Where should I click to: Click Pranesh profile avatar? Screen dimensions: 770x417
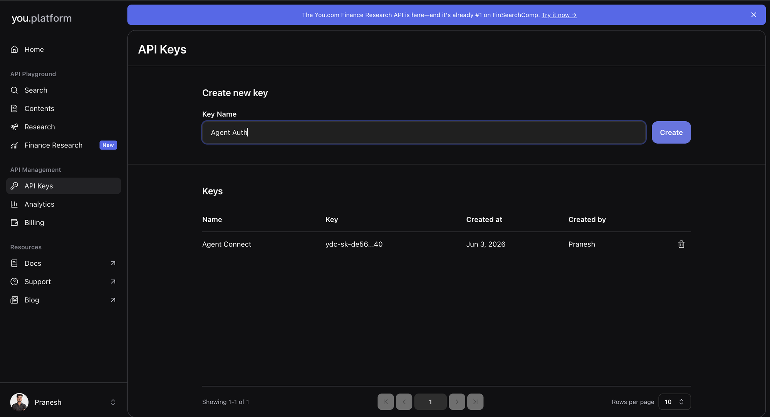[x=19, y=402]
